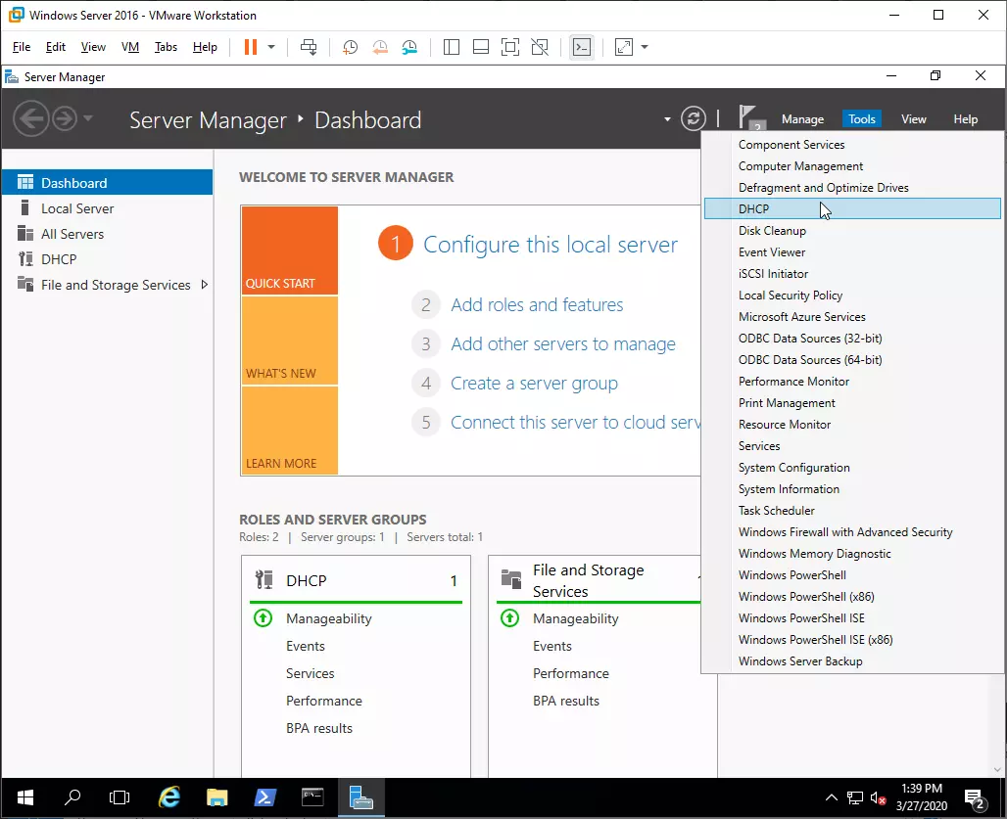
Task: Click Add roles and features link
Action: click(x=537, y=304)
